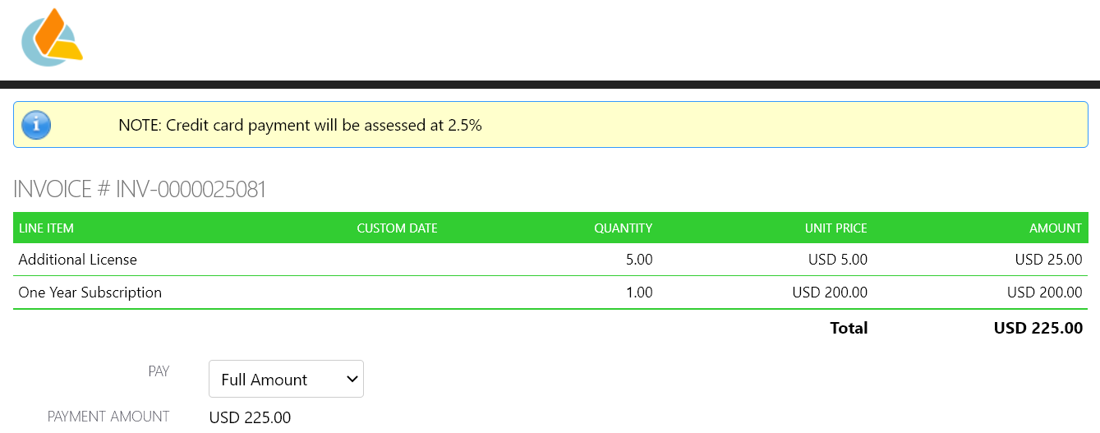The image size is (1100, 433).
Task: Click the Payment Amount label
Action: pos(108,417)
